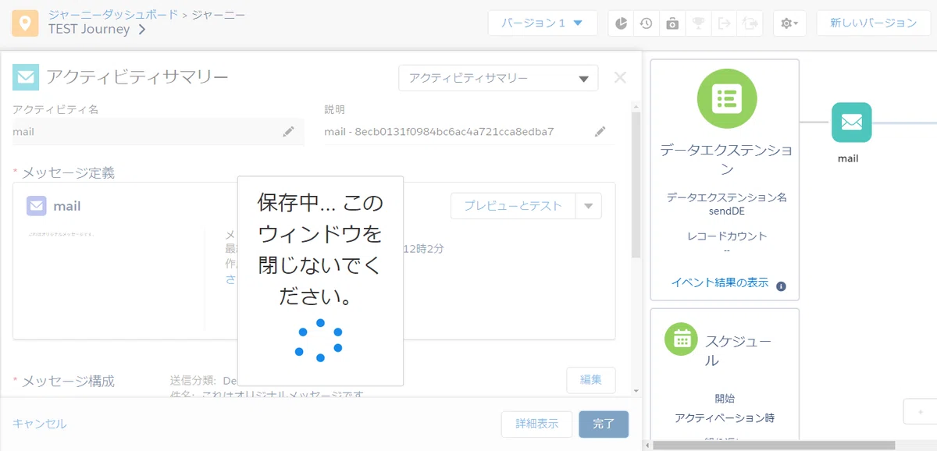Screen dimensions: 937x451
Task: Click the スケジュール heading text
Action: [x=738, y=350]
